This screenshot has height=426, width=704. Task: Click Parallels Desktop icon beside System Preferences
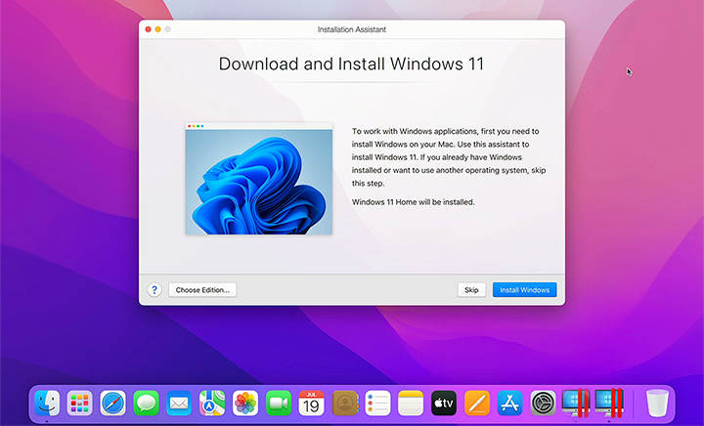coord(576,403)
